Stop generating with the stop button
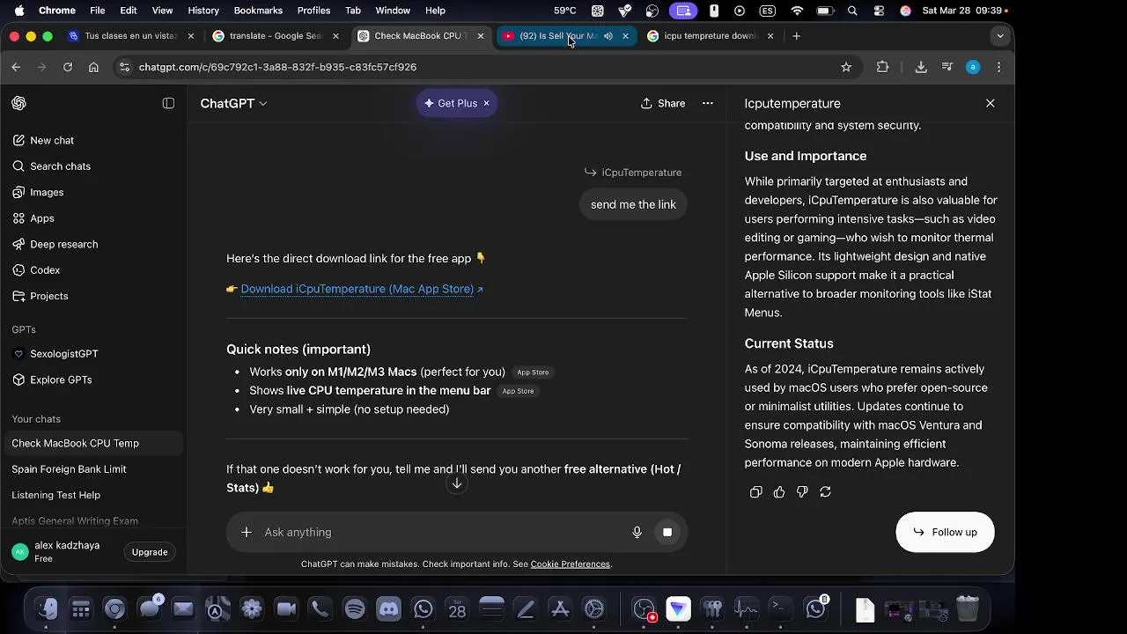This screenshot has height=634, width=1127. coord(667,532)
